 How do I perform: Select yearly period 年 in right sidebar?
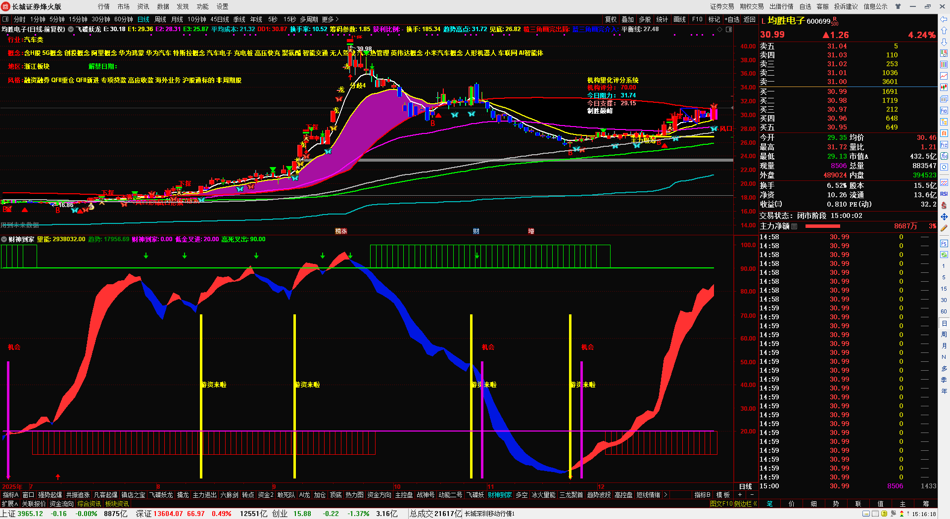pyautogui.click(x=944, y=391)
